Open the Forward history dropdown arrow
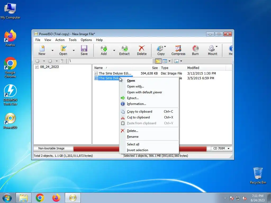Screen dimensions: 271x203 coord(57,61)
